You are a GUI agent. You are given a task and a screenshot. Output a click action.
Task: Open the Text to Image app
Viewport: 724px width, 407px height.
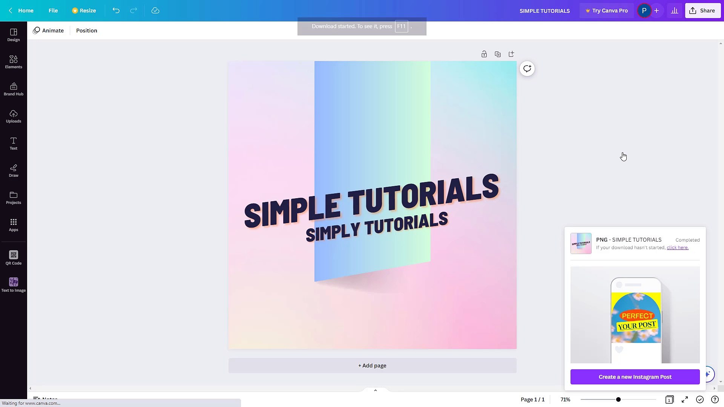click(x=13, y=284)
